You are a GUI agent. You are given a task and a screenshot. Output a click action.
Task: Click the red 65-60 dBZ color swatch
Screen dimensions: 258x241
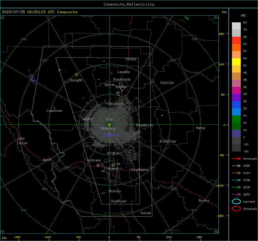[236, 40]
